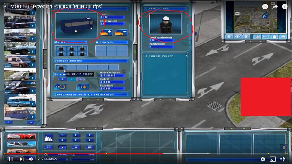The image size is (292, 164).
Task: Click the rotate-arrows icon under minimap
Action: point(257,37)
